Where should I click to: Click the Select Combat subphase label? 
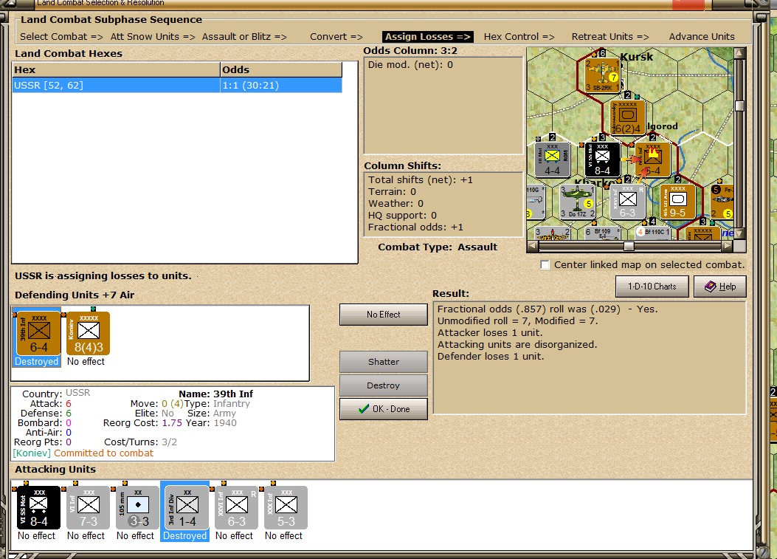61,37
